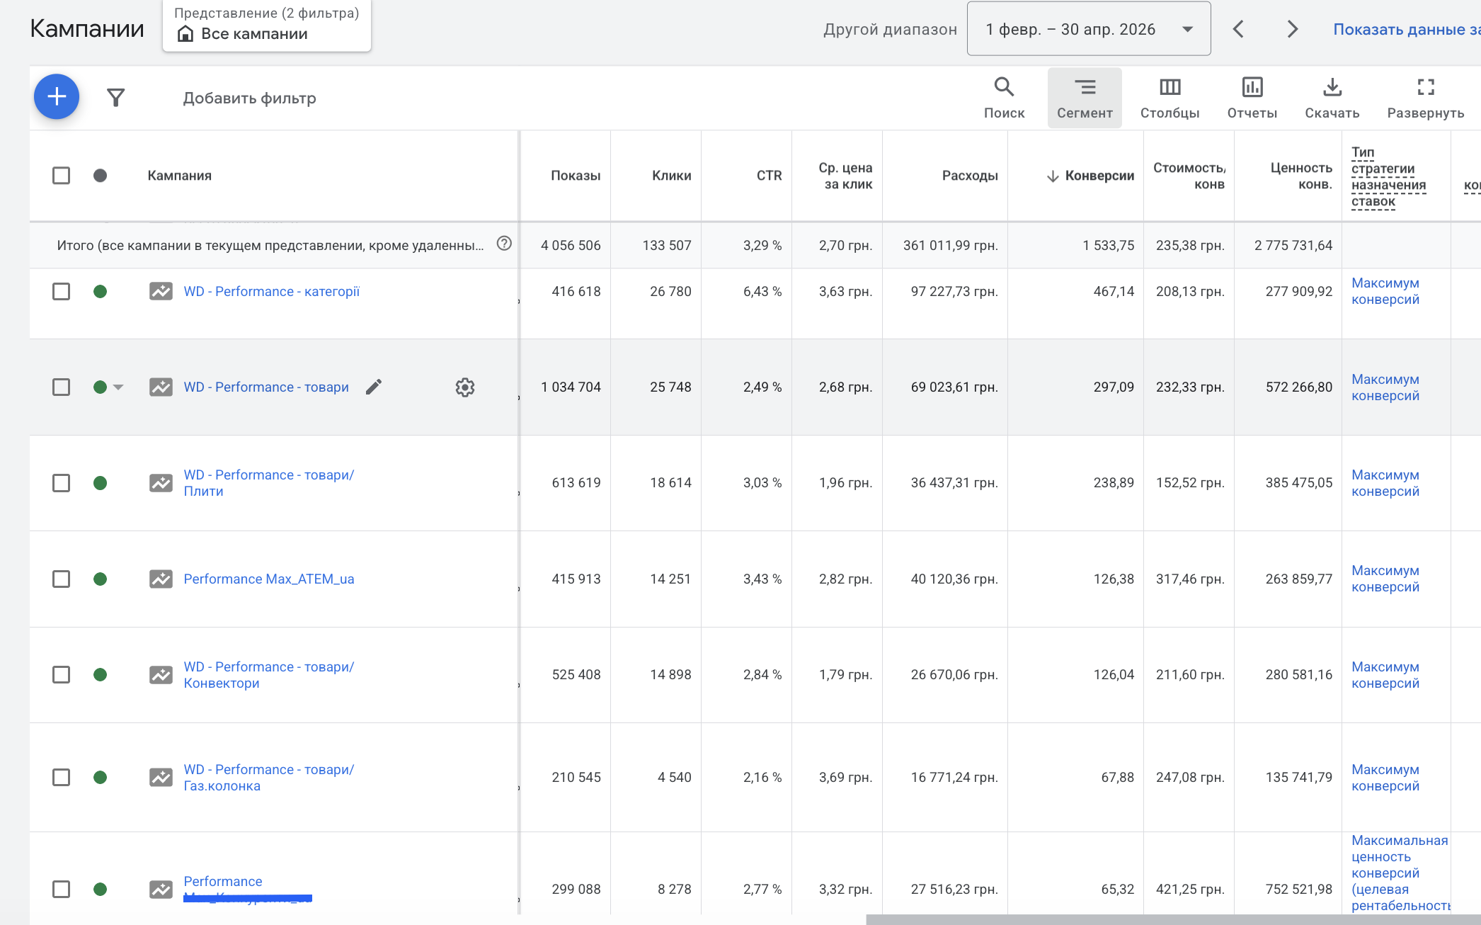Go to next date range arrow

pos(1292,29)
